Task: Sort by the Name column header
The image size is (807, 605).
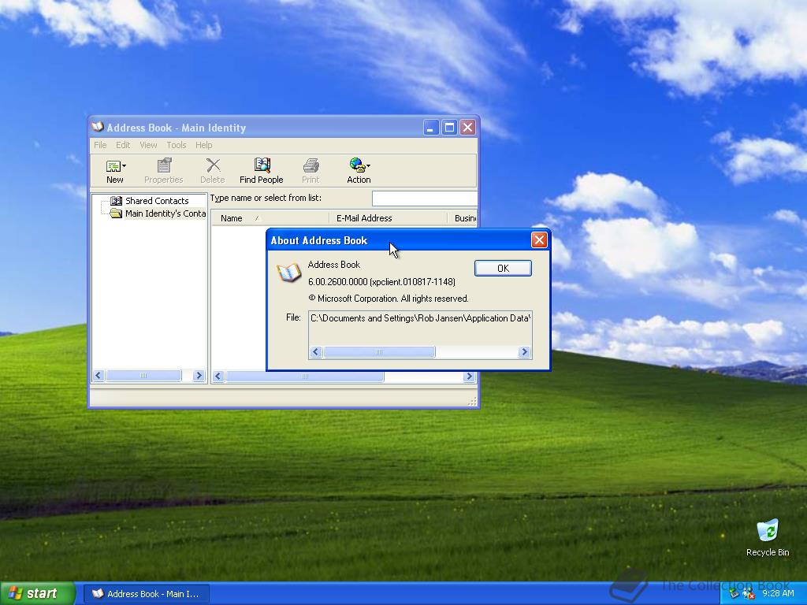Action: [x=270, y=218]
